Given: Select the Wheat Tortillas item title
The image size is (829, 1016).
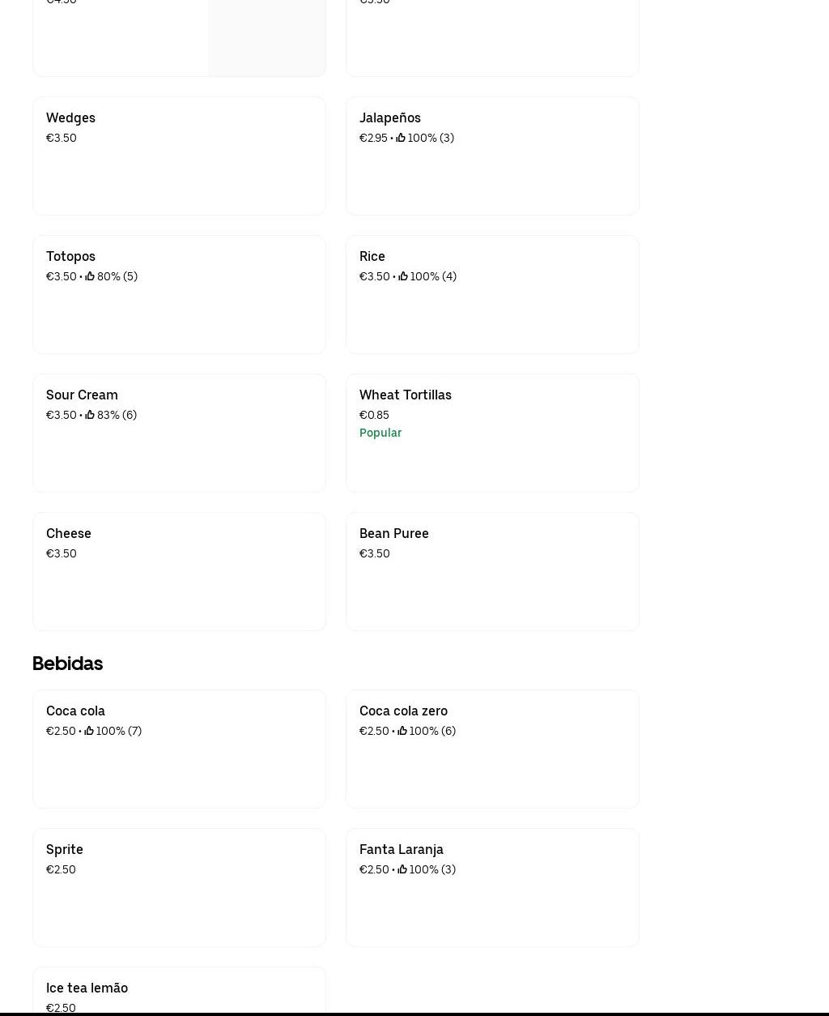Looking at the screenshot, I should [405, 395].
